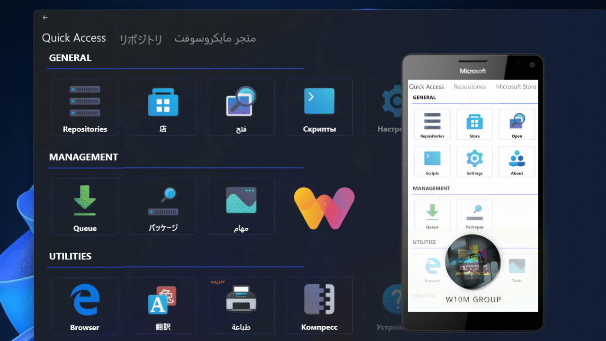The height and width of the screenshot is (341, 606).
Task: Click the UTILITIES heading on the phone screen
Action: click(x=424, y=242)
